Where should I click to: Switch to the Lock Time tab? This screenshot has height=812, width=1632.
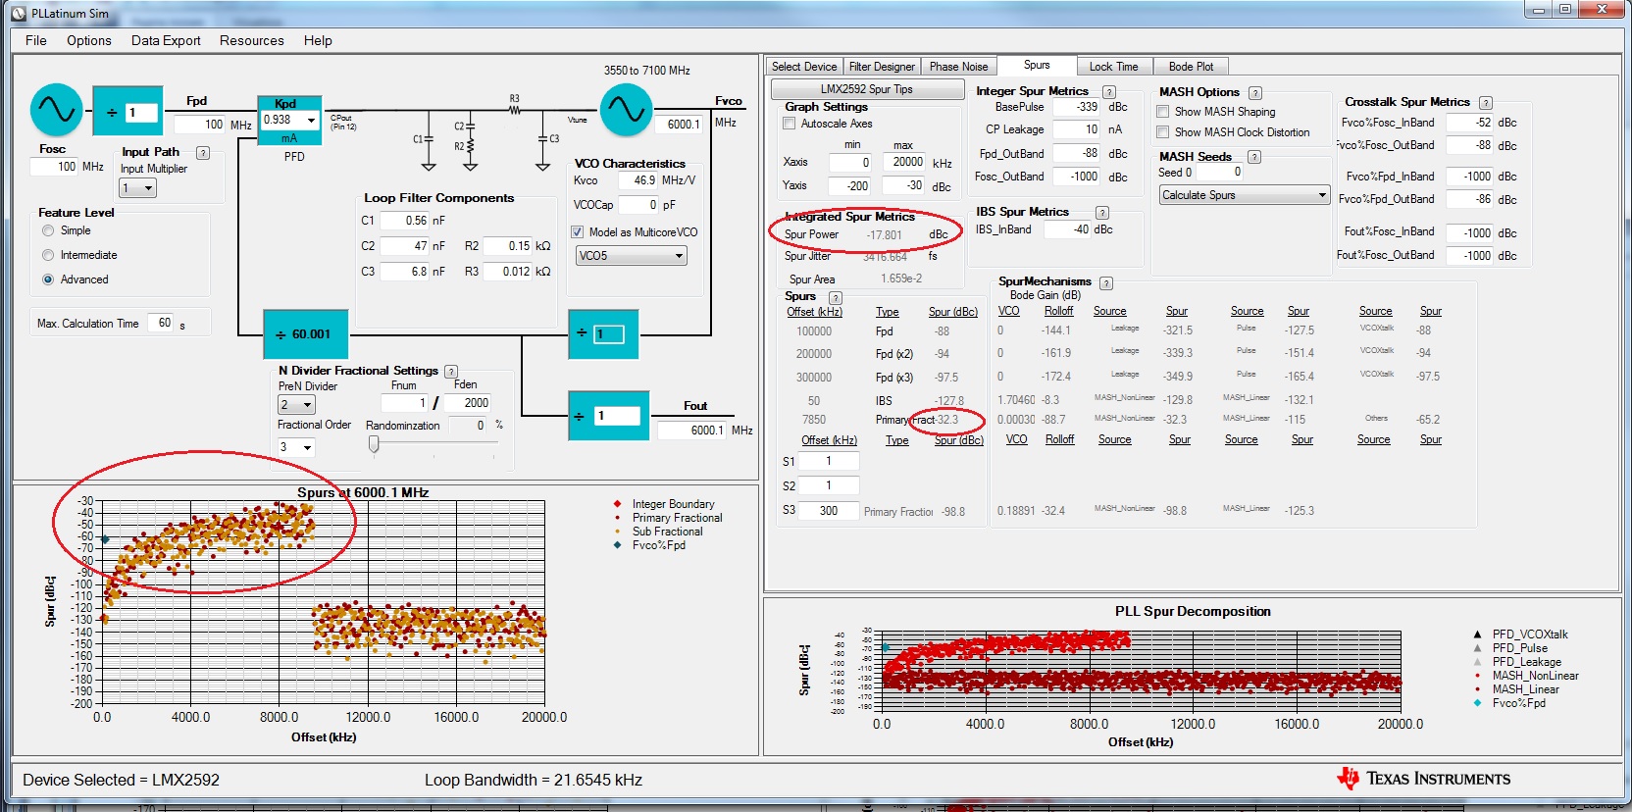point(1114,67)
